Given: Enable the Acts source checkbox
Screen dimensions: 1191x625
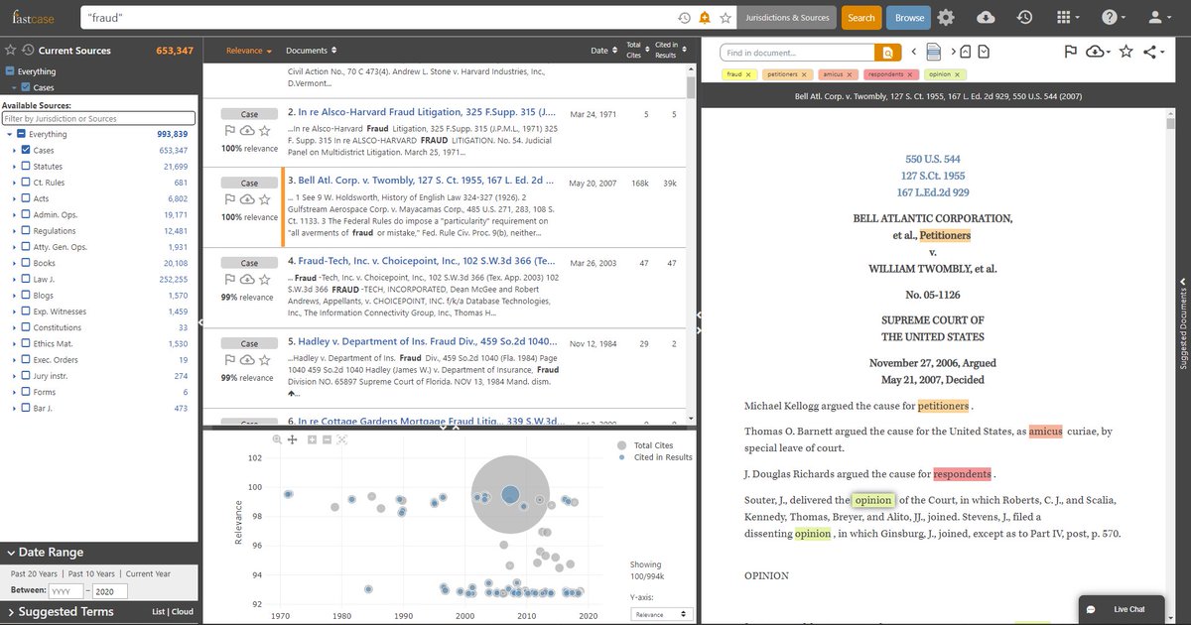Looking at the screenshot, I should pos(26,198).
